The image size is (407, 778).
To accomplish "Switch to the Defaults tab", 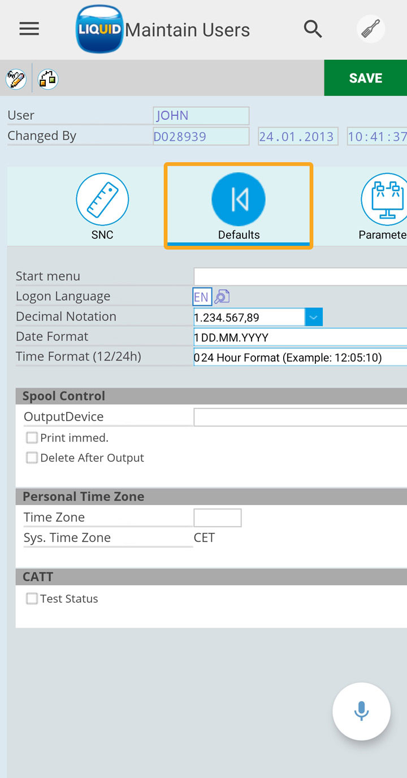I will pos(238,206).
